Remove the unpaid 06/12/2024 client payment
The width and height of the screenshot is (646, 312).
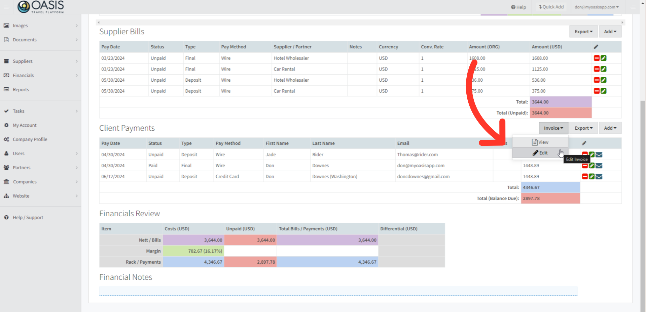[584, 176]
